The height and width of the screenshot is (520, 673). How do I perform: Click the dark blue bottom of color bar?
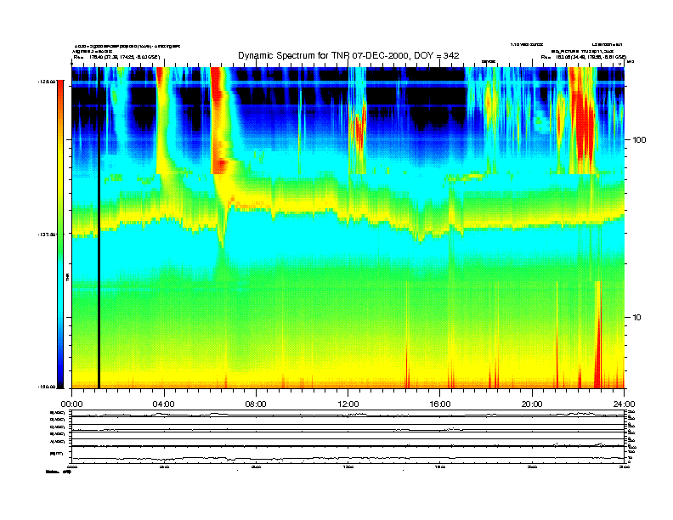click(60, 376)
